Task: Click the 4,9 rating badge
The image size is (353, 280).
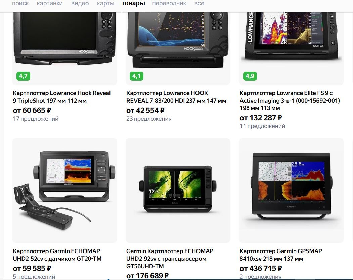Action: (x=250, y=76)
